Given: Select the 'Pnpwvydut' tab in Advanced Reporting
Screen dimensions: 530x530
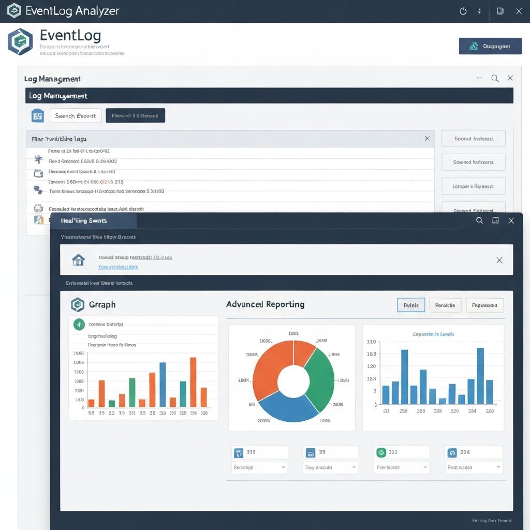Looking at the screenshot, I should pyautogui.click(x=484, y=305).
